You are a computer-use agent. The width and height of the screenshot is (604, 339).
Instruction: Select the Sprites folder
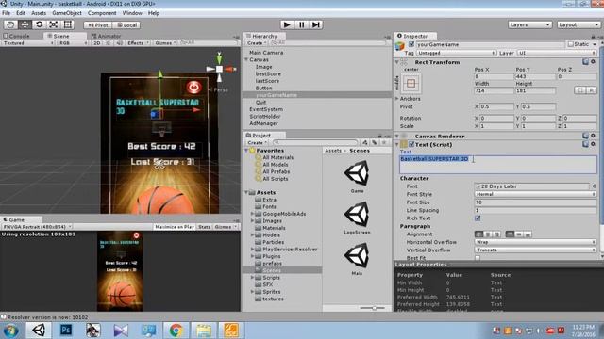(x=272, y=292)
